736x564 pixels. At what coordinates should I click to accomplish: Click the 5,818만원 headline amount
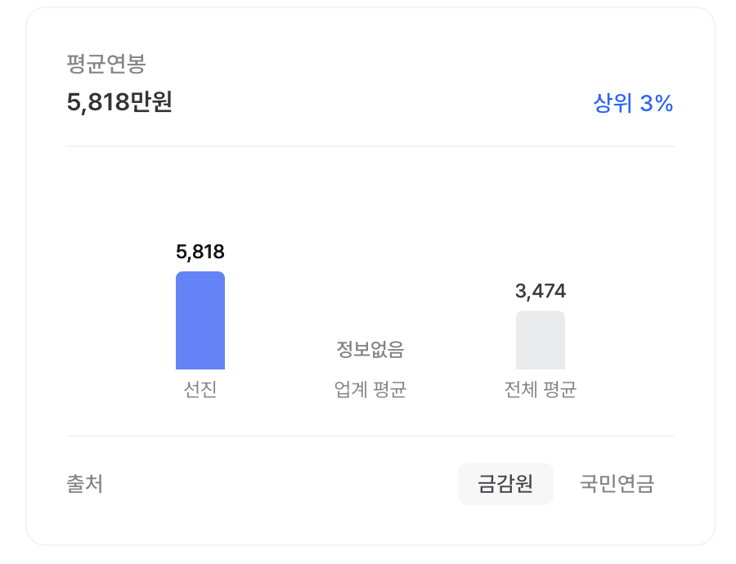pos(119,102)
